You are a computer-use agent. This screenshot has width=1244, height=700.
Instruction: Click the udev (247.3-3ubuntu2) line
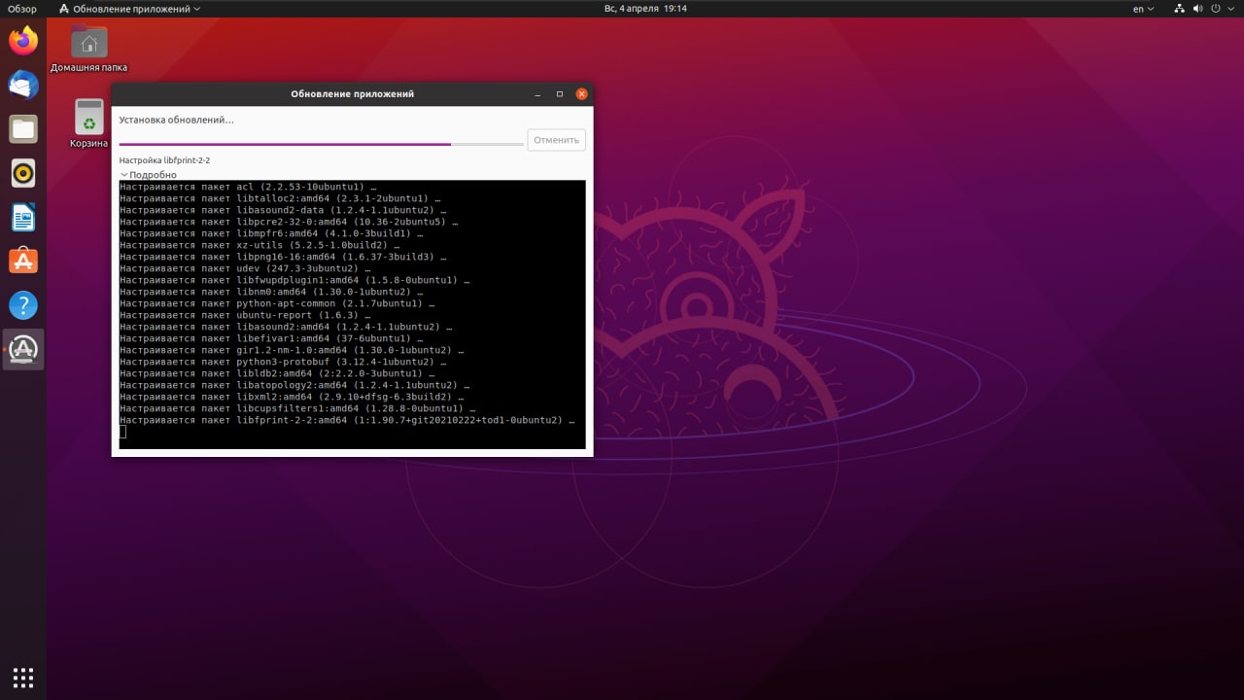pos(245,268)
